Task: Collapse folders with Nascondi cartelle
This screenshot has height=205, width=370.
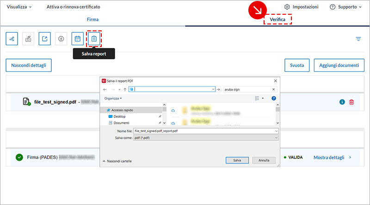Action: [x=119, y=161]
